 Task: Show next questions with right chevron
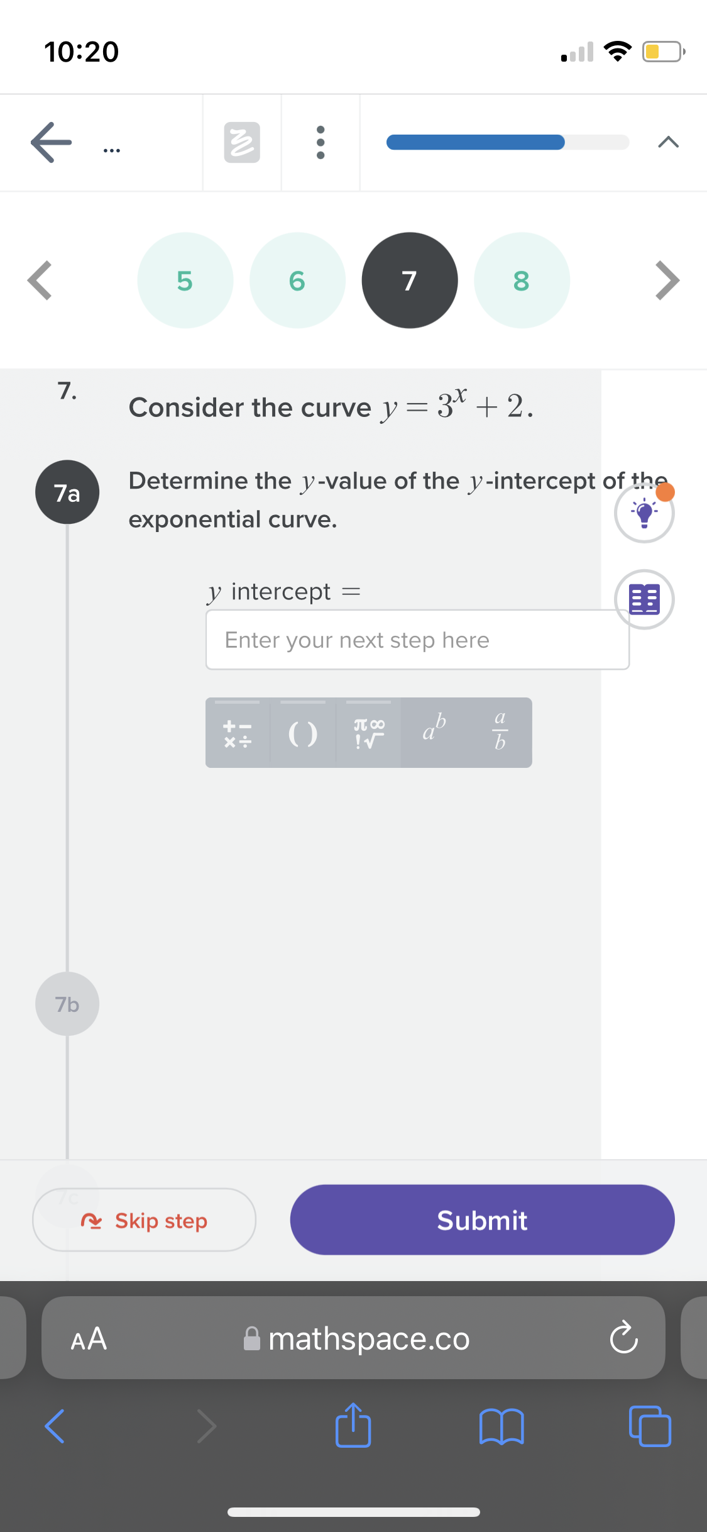click(x=667, y=280)
